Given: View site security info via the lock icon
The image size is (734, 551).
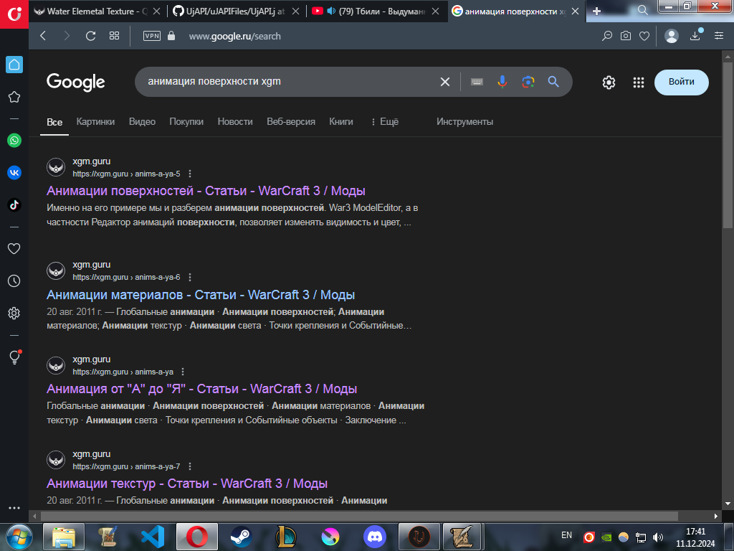Looking at the screenshot, I should click(x=171, y=36).
